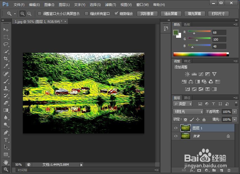
Task: Switch to the 色板 tab
Action: click(187, 24)
